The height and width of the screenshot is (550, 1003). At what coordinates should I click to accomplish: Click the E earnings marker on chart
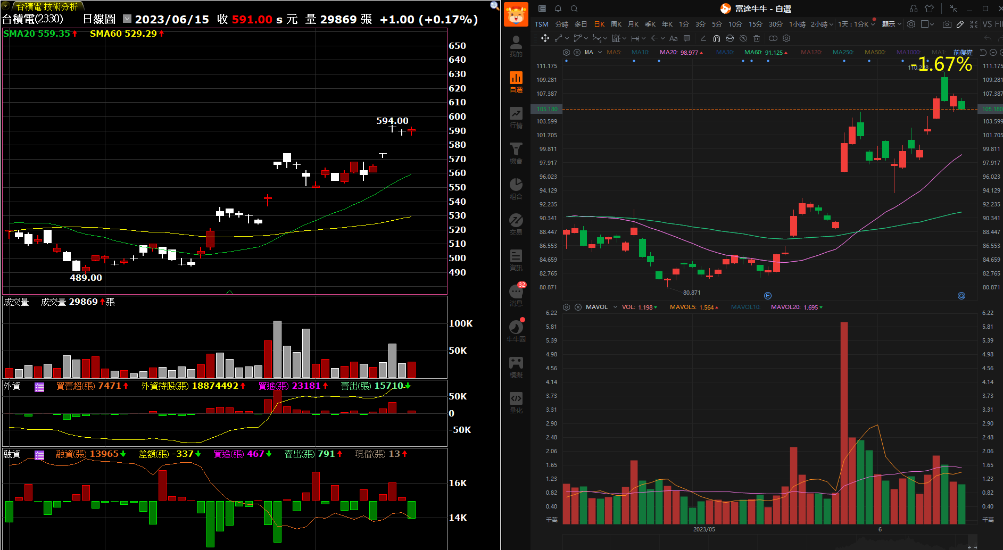(767, 296)
